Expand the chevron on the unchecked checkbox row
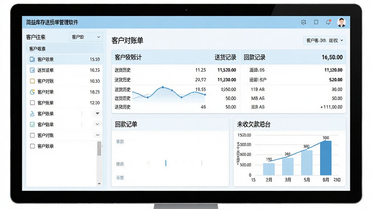The height and width of the screenshot is (209, 372). [x=97, y=135]
